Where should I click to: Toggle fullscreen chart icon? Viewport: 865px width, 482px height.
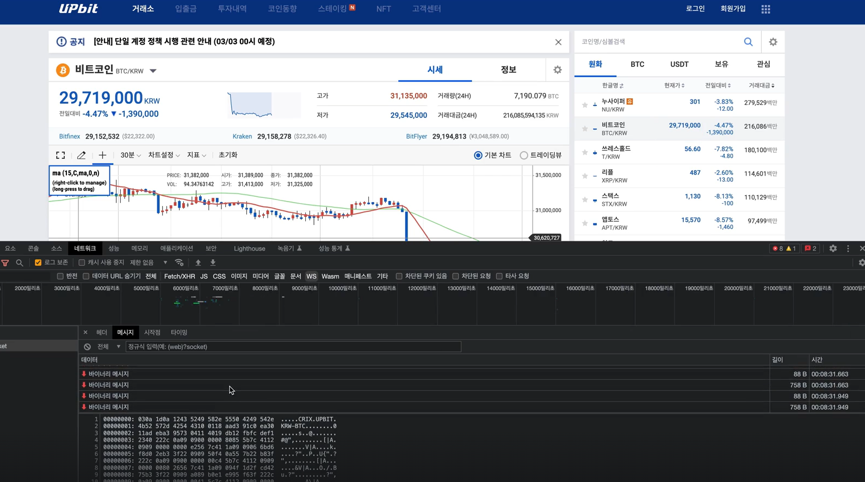[x=60, y=155]
